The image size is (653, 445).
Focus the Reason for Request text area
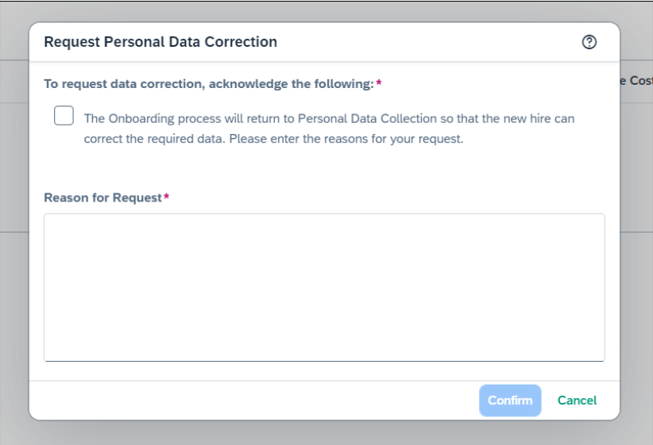click(324, 287)
